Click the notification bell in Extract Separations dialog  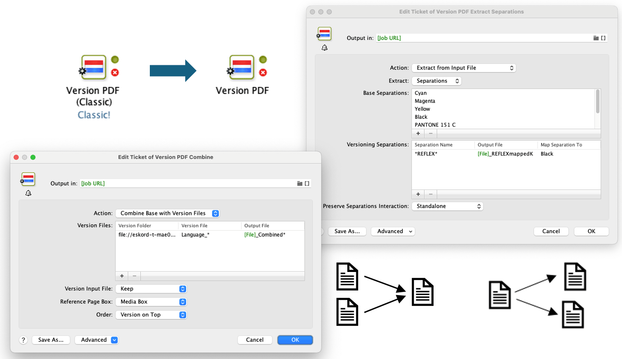pos(324,48)
